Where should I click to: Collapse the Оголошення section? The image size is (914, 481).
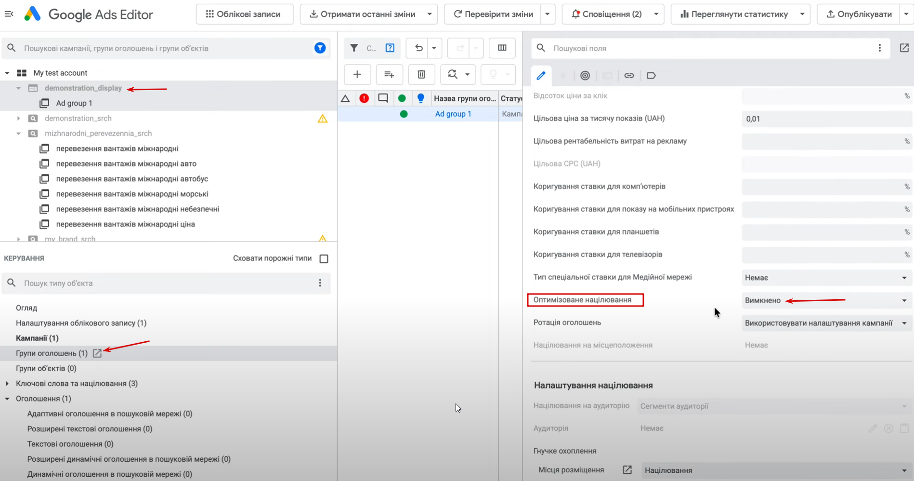7,399
